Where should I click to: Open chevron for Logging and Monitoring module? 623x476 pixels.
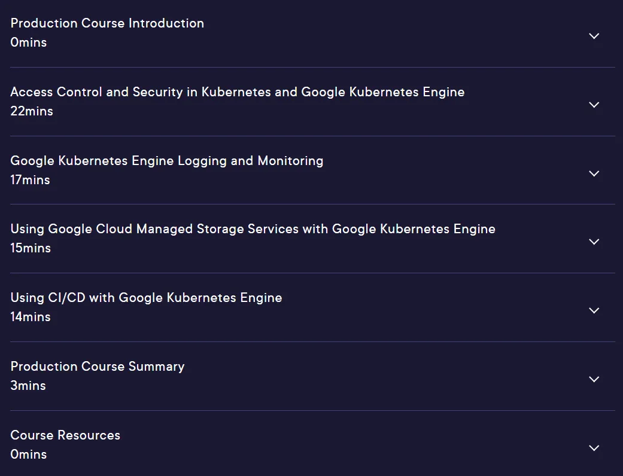point(594,173)
